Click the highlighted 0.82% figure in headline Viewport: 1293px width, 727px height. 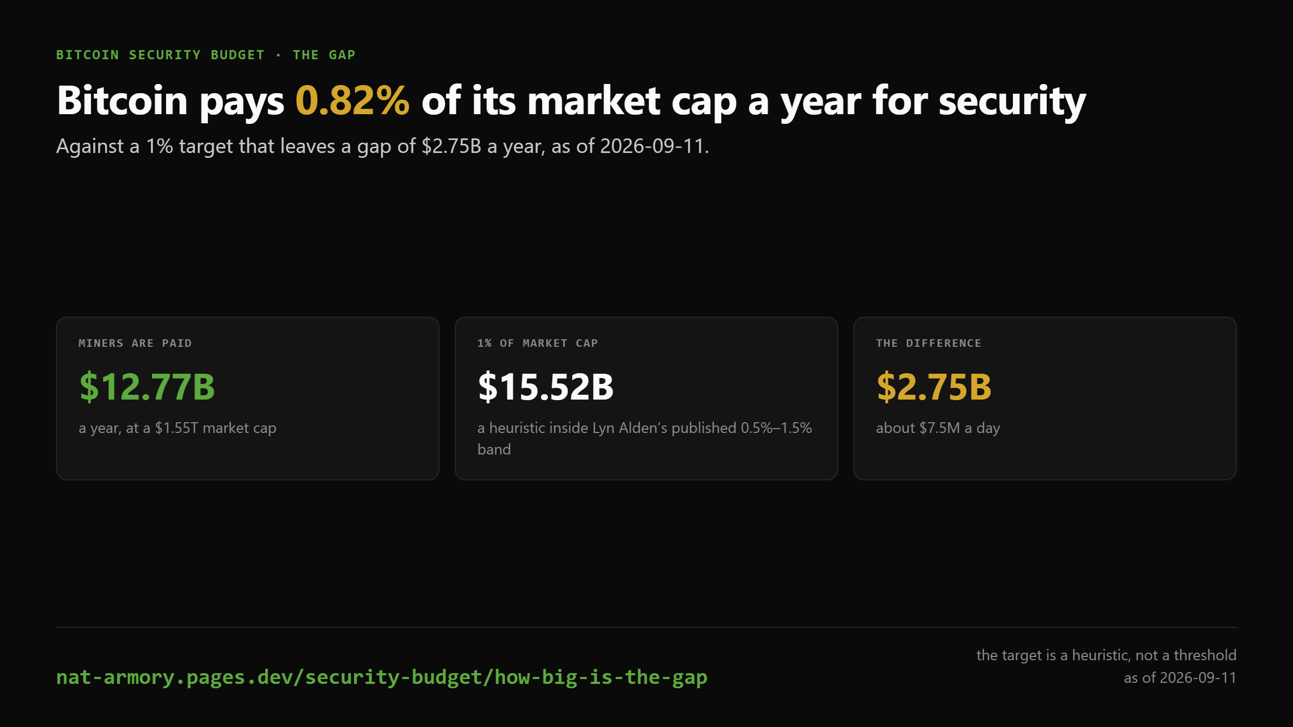click(352, 101)
